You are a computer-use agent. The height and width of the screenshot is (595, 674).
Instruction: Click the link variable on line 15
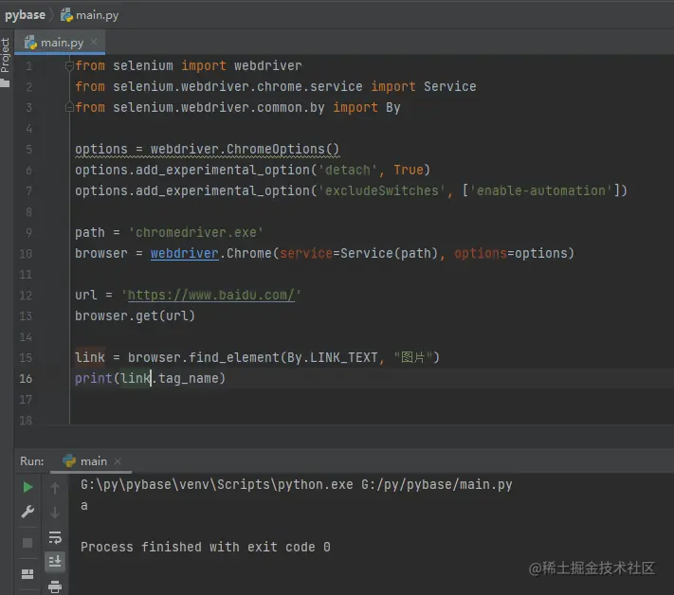pos(90,357)
